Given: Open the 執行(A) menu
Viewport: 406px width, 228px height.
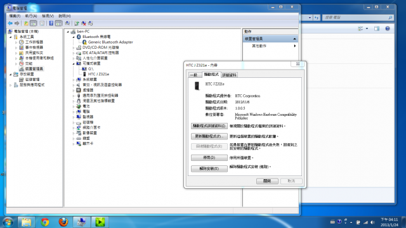Looking at the screenshot, I should point(31,16).
